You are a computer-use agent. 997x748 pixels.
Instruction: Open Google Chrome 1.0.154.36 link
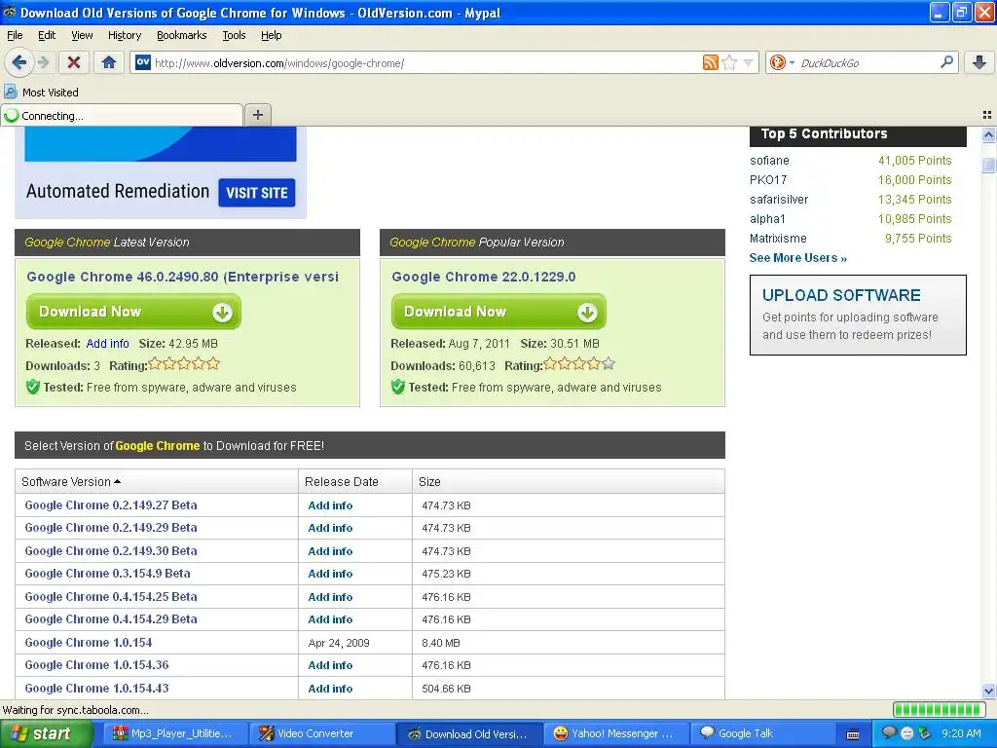pyautogui.click(x=96, y=664)
